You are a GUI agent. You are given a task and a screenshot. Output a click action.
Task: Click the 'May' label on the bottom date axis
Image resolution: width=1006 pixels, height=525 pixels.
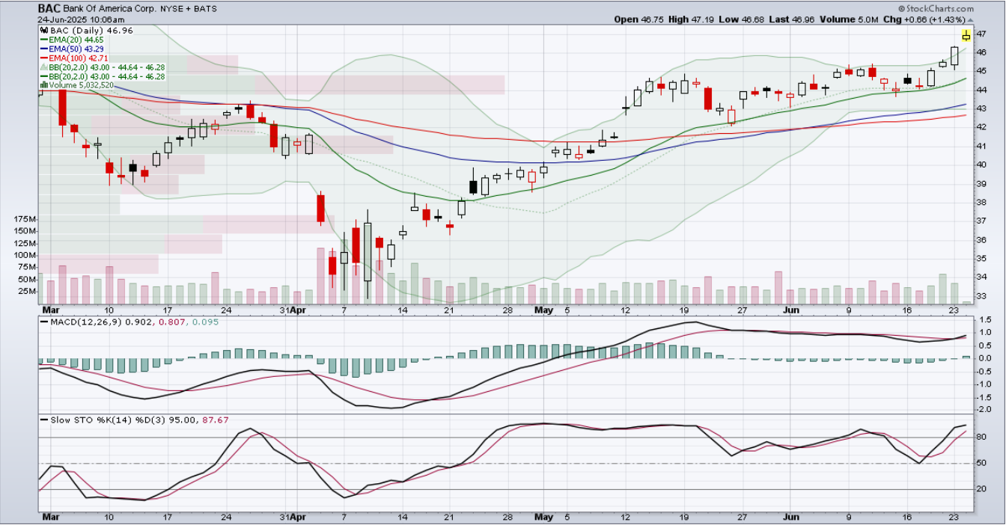click(x=544, y=517)
